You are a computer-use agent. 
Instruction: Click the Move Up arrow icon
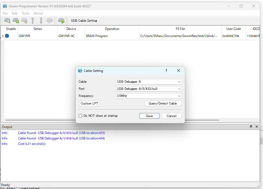[33, 21]
